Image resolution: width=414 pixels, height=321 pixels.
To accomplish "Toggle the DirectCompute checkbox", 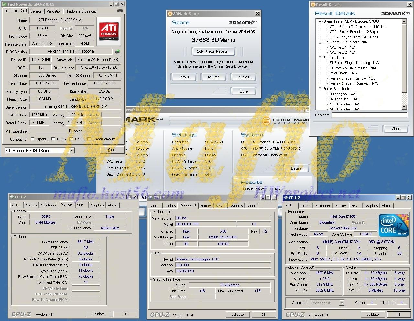I will pyautogui.click(x=89, y=139).
